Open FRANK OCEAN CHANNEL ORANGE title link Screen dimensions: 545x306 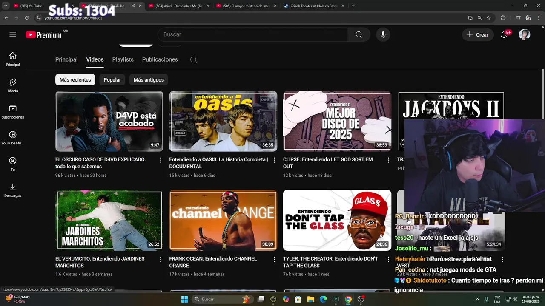click(x=213, y=262)
